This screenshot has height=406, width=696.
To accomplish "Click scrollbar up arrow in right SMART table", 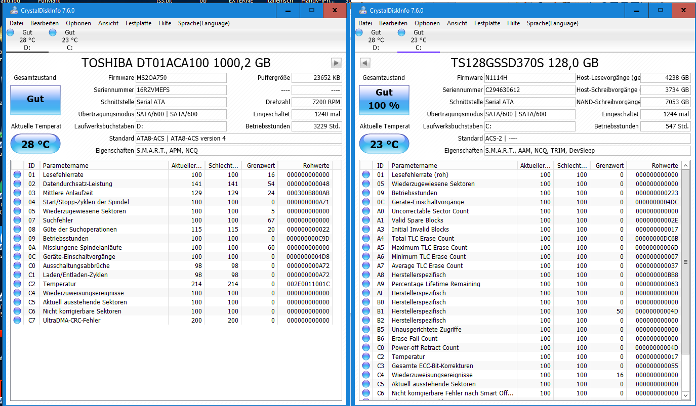I will pyautogui.click(x=686, y=165).
